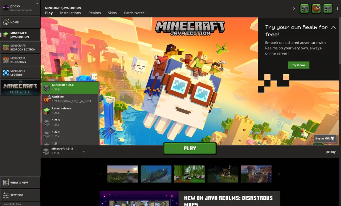Click the Minecraft Movie banner

[x=20, y=87]
